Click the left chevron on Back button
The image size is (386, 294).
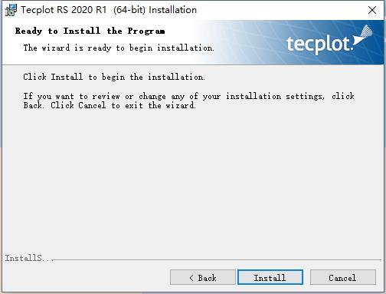[x=191, y=278]
